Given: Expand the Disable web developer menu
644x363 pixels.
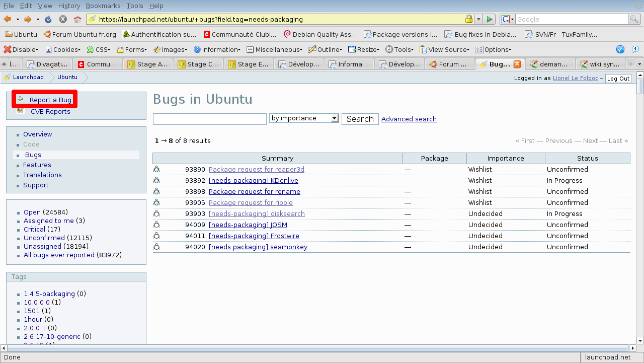Looking at the screenshot, I should coord(21,49).
